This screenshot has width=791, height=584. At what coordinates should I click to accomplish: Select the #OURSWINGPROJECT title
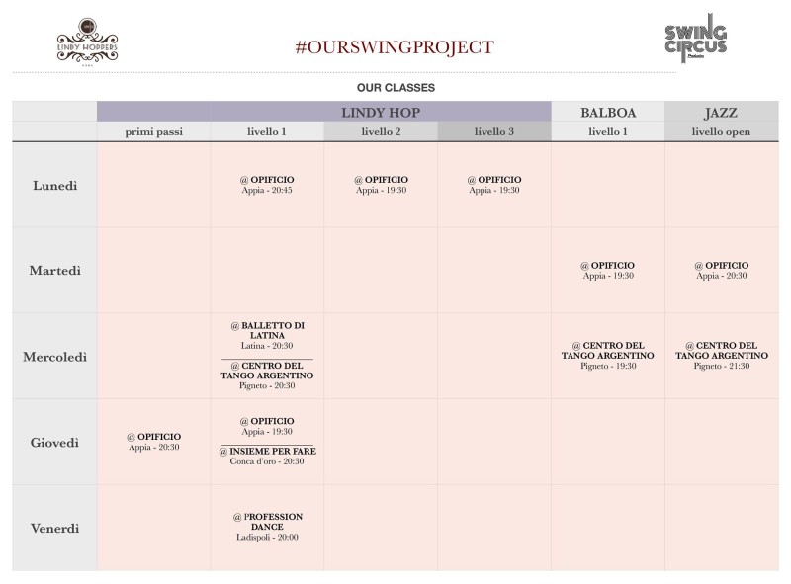tap(395, 46)
